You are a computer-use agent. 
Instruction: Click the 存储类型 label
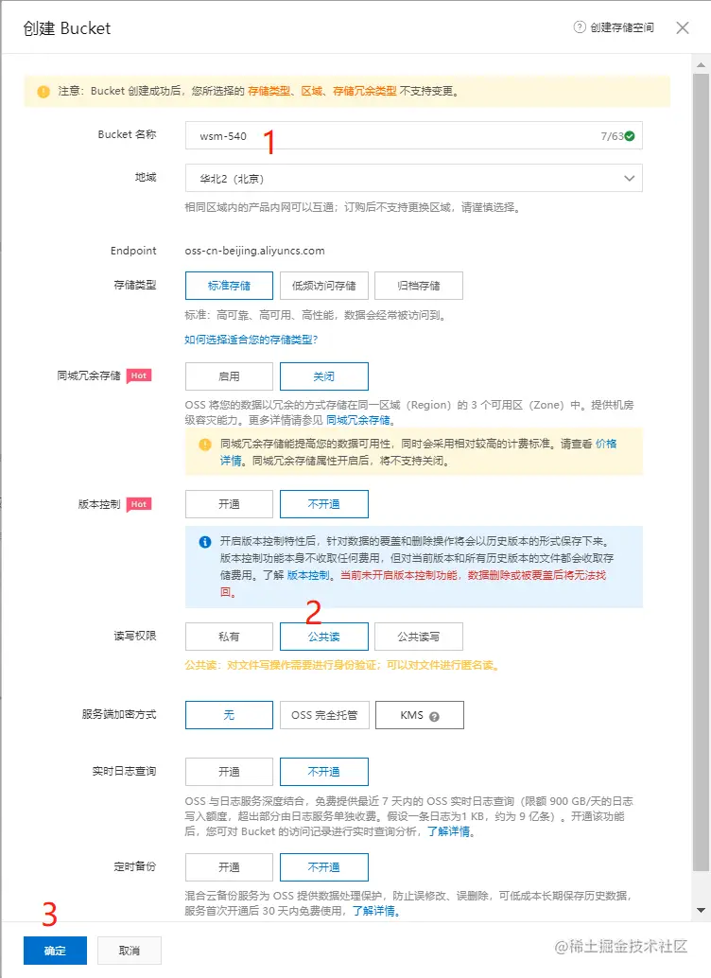pos(134,285)
